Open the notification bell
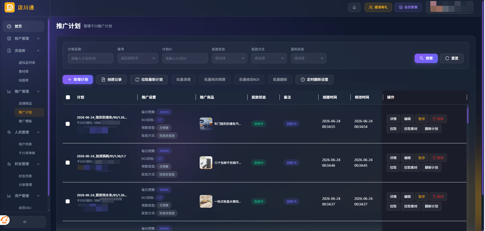Image resolution: width=485 pixels, height=231 pixels. [354, 7]
